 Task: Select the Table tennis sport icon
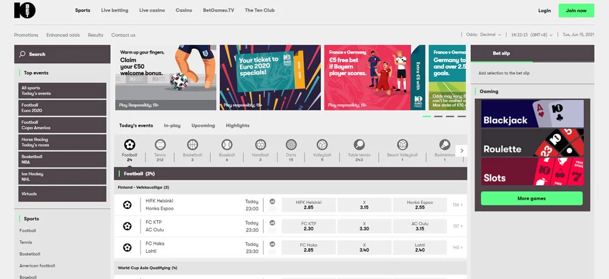click(359, 145)
